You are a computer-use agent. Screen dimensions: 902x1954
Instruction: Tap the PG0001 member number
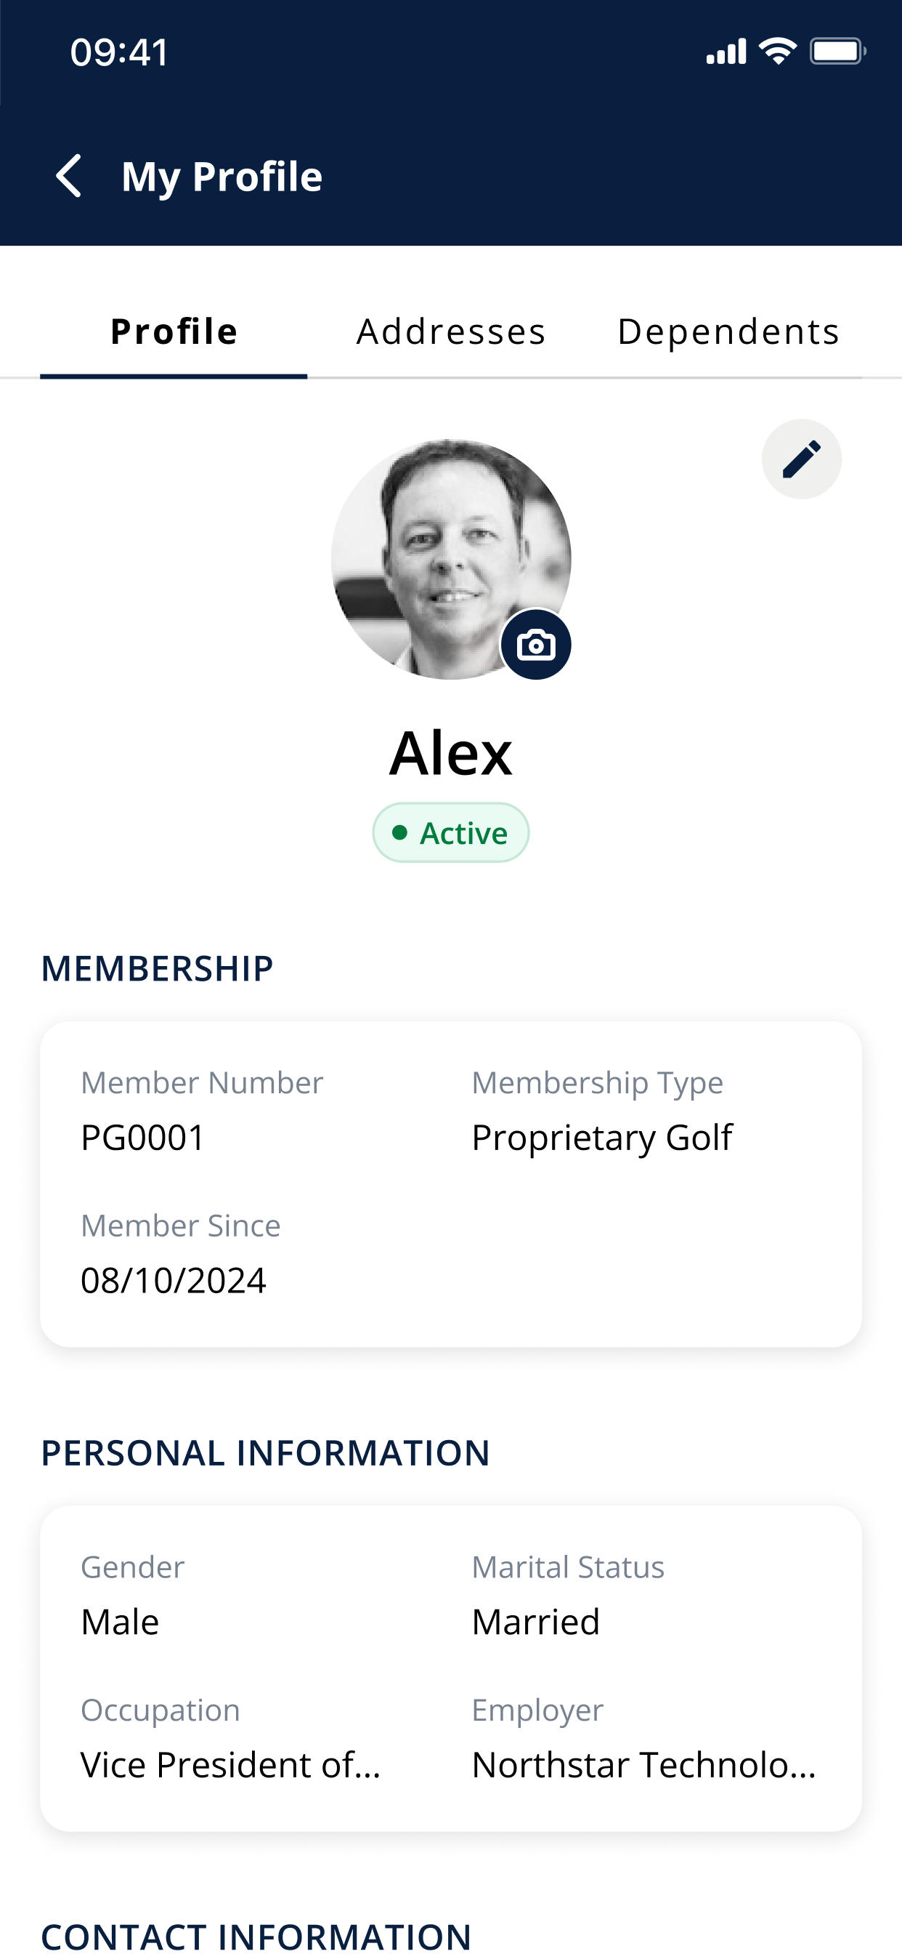tap(142, 1138)
